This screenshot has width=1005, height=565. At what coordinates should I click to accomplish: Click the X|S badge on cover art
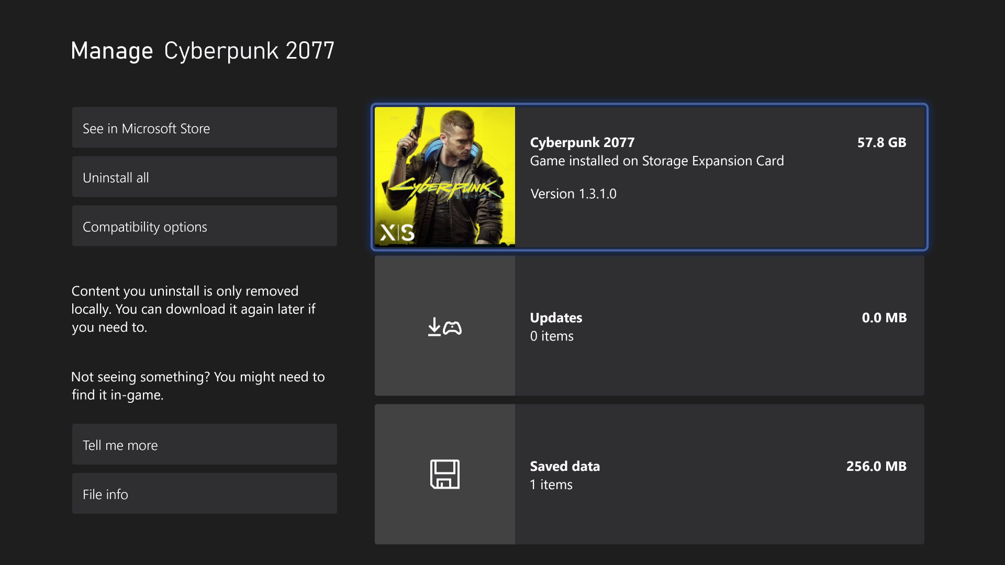point(397,232)
